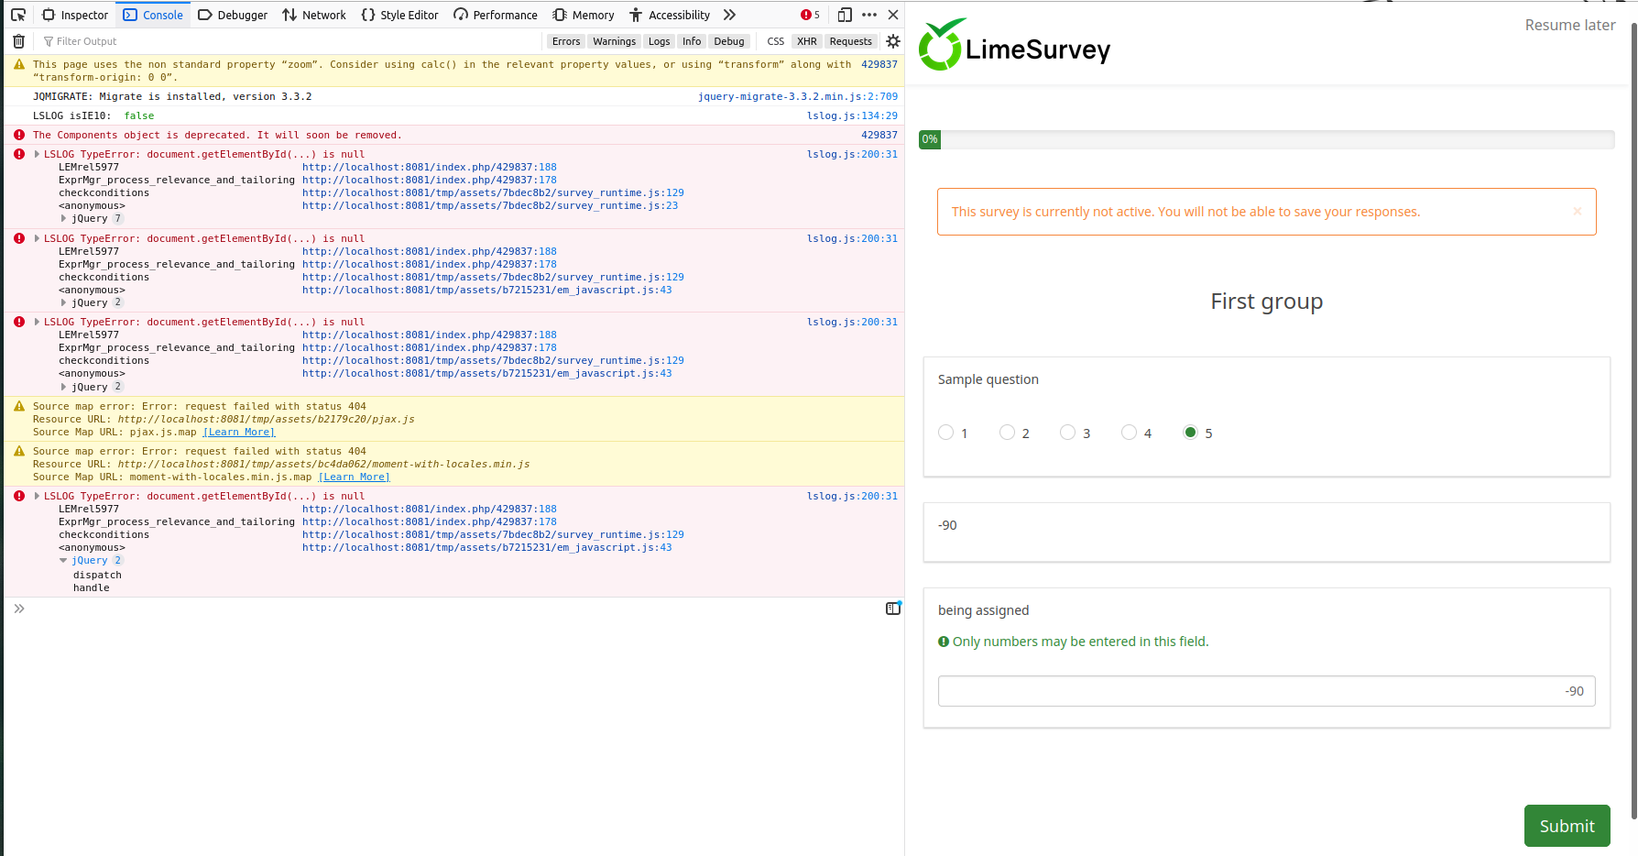Screen dimensions: 1638x856
Task: Switch to the Network tab
Action: [x=314, y=15]
